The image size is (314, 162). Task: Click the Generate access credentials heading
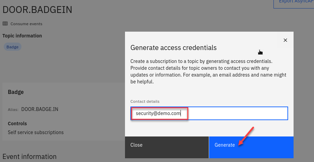pyautogui.click(x=173, y=48)
